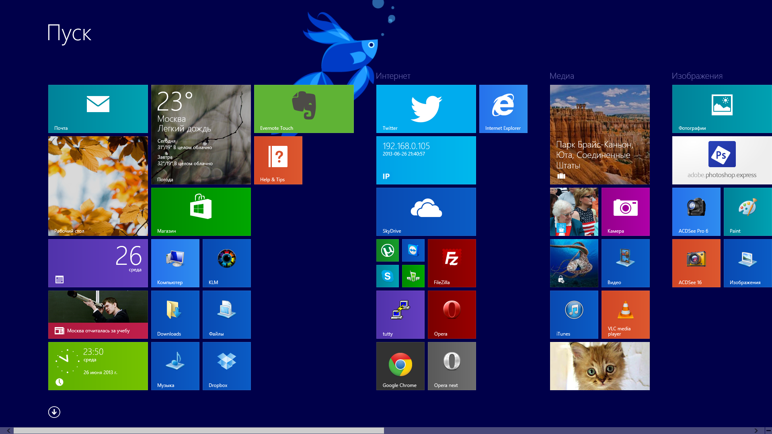Click the horizontal scrollbar thumb
Image resolution: width=772 pixels, height=434 pixels.
click(x=199, y=430)
